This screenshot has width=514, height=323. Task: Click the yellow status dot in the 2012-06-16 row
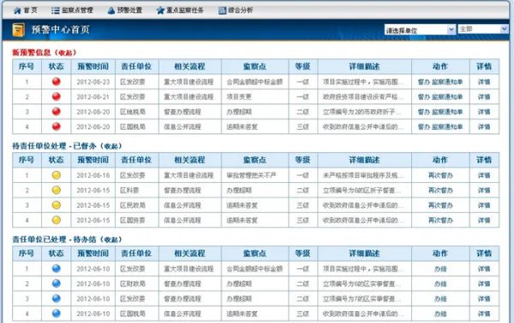[57, 175]
